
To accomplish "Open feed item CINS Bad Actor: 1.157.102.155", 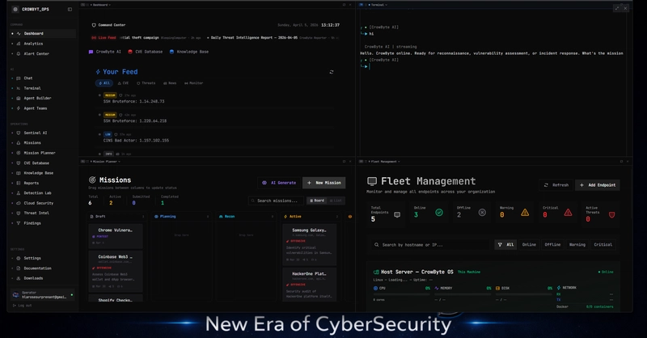I will click(136, 141).
